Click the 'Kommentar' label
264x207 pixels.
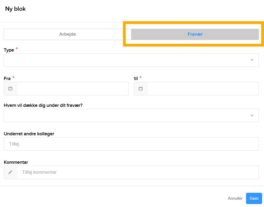point(16,162)
